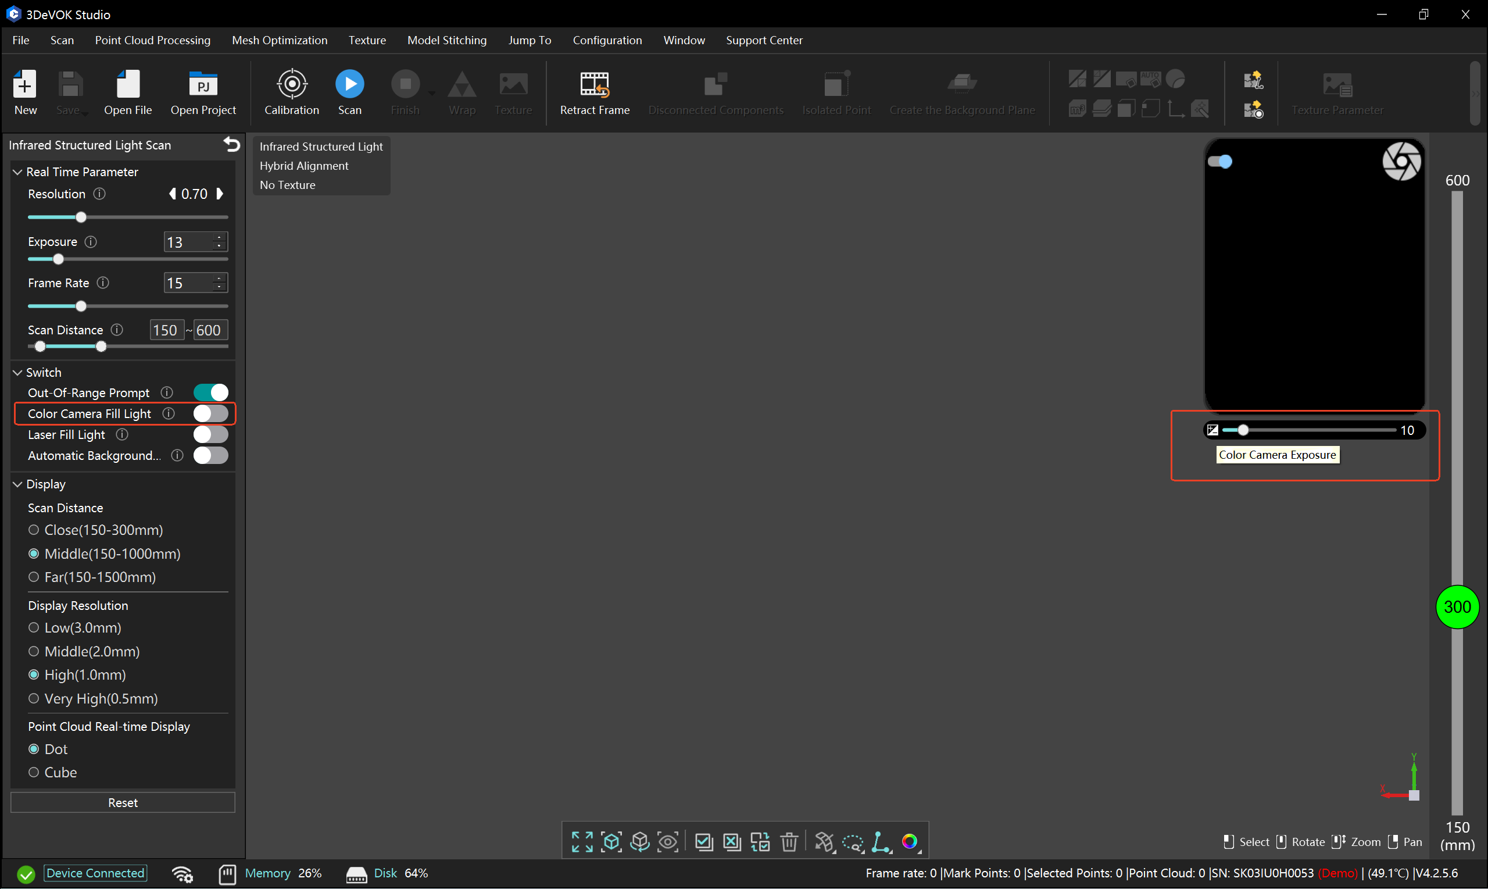1488x889 pixels.
Task: Click the framed eye icon
Action: [x=668, y=842]
